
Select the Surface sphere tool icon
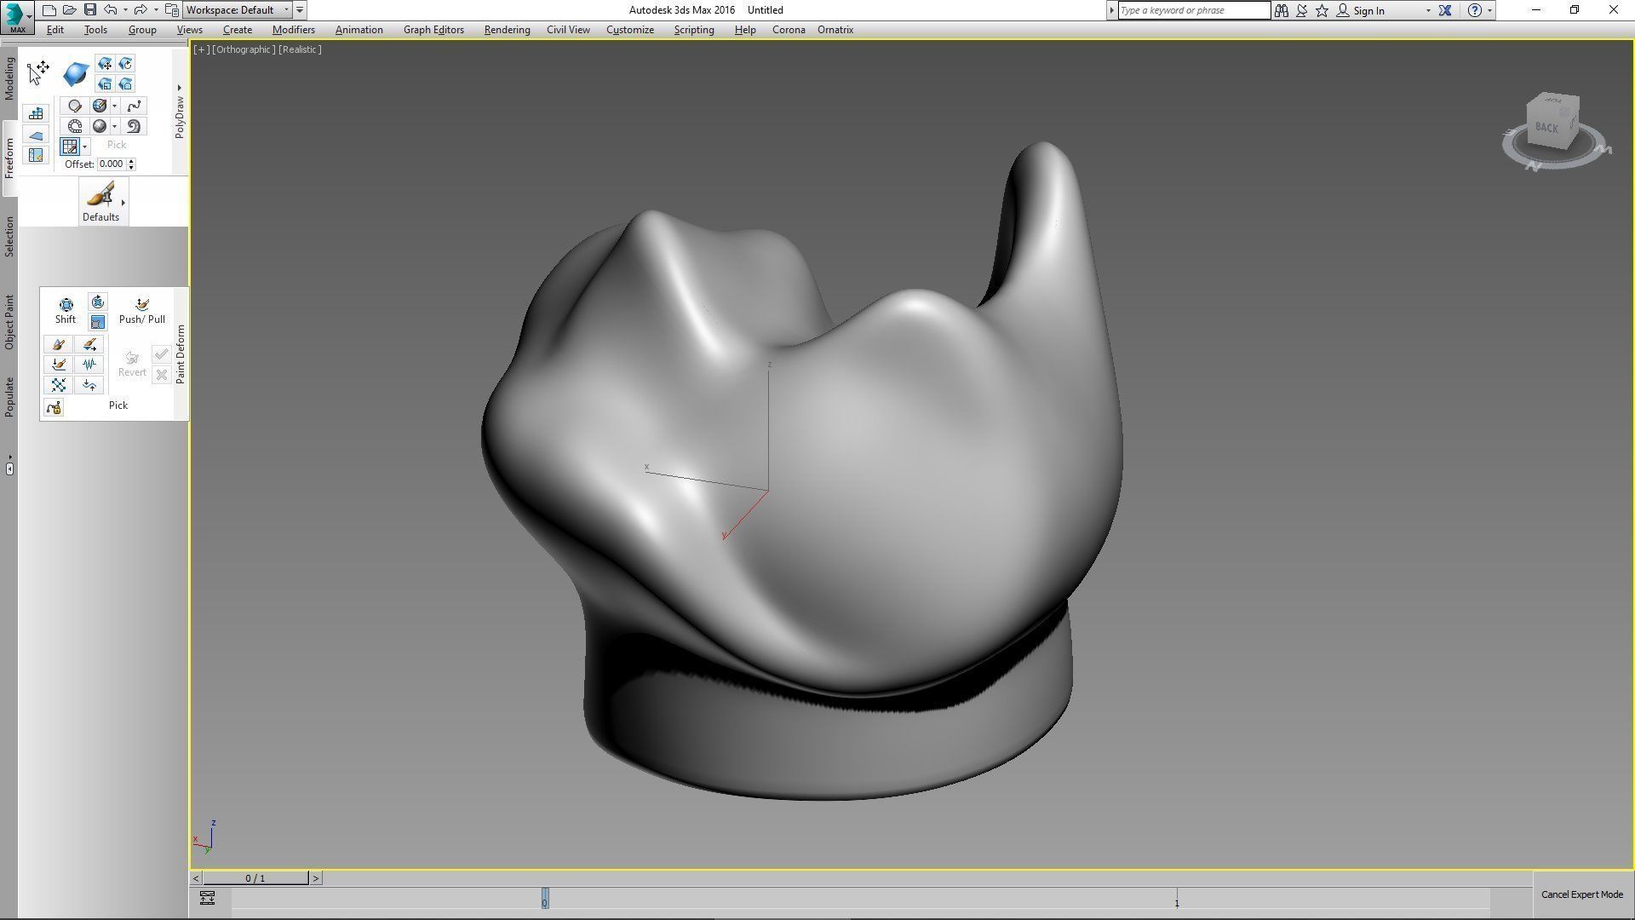100,126
